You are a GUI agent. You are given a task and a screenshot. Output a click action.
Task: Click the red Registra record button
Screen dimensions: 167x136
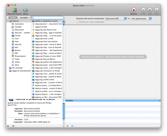134,10
